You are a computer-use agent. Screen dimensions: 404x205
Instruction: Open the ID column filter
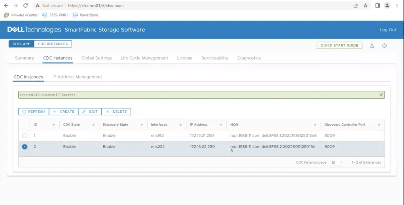click(54, 125)
